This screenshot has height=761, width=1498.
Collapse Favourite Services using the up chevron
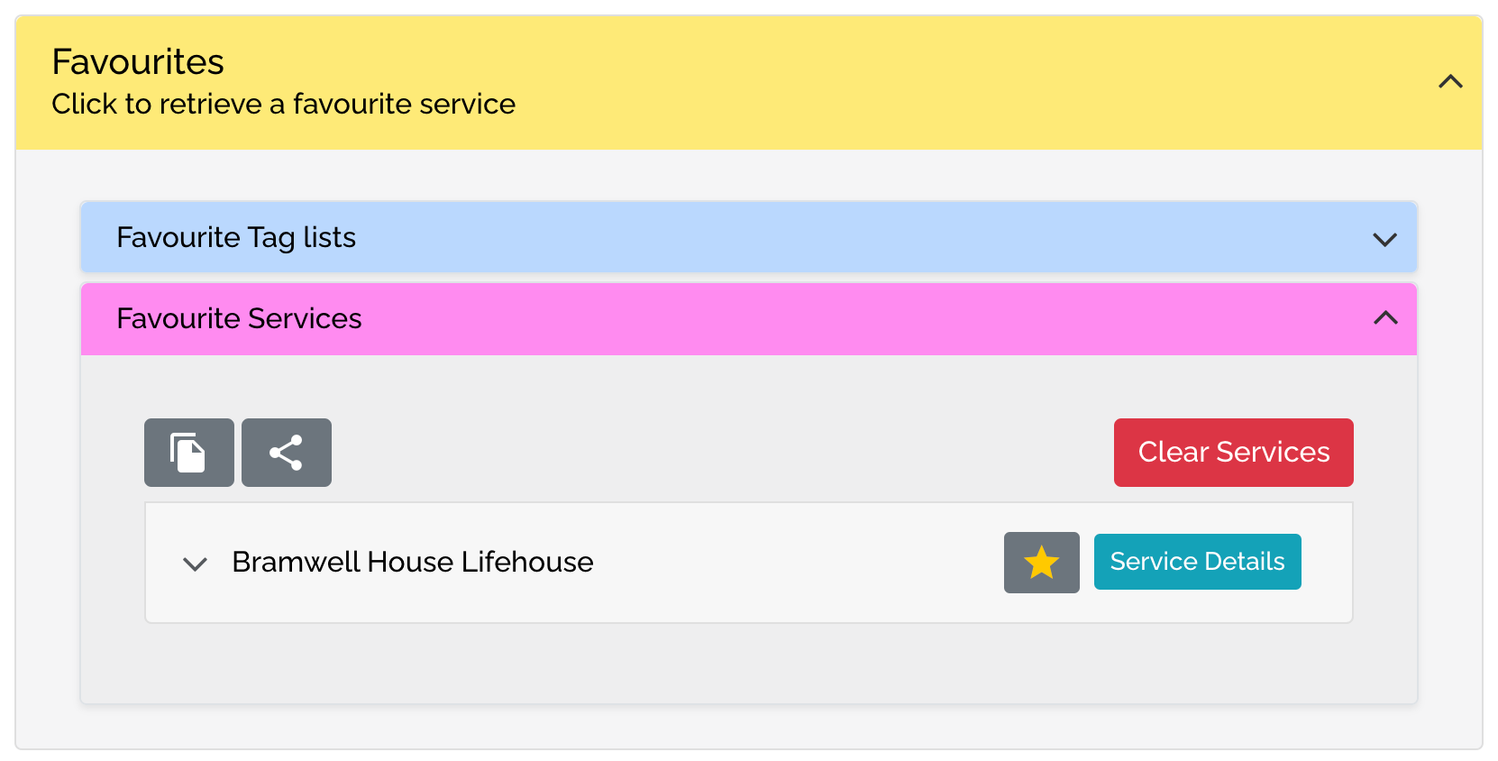pos(1385,318)
